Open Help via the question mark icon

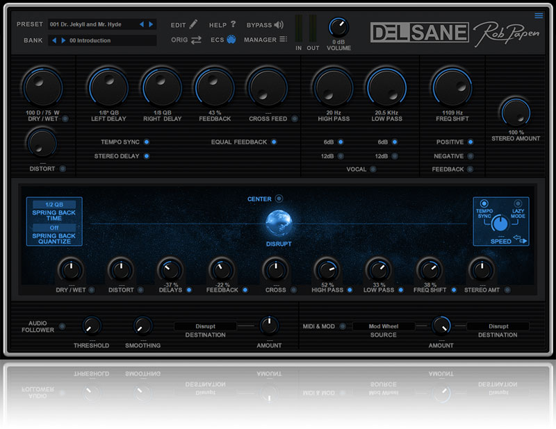pos(233,24)
